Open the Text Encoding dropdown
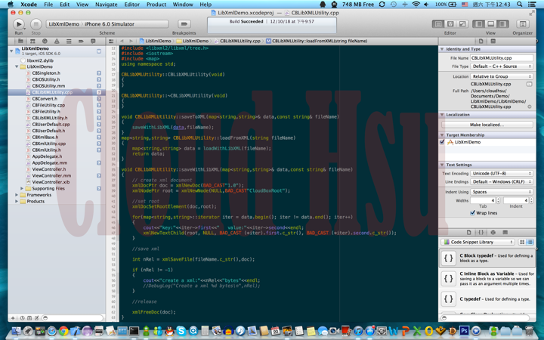The image size is (544, 340). (502, 173)
